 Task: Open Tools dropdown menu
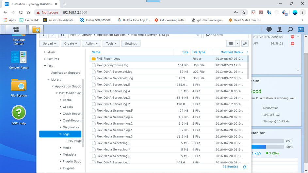(x=111, y=43)
